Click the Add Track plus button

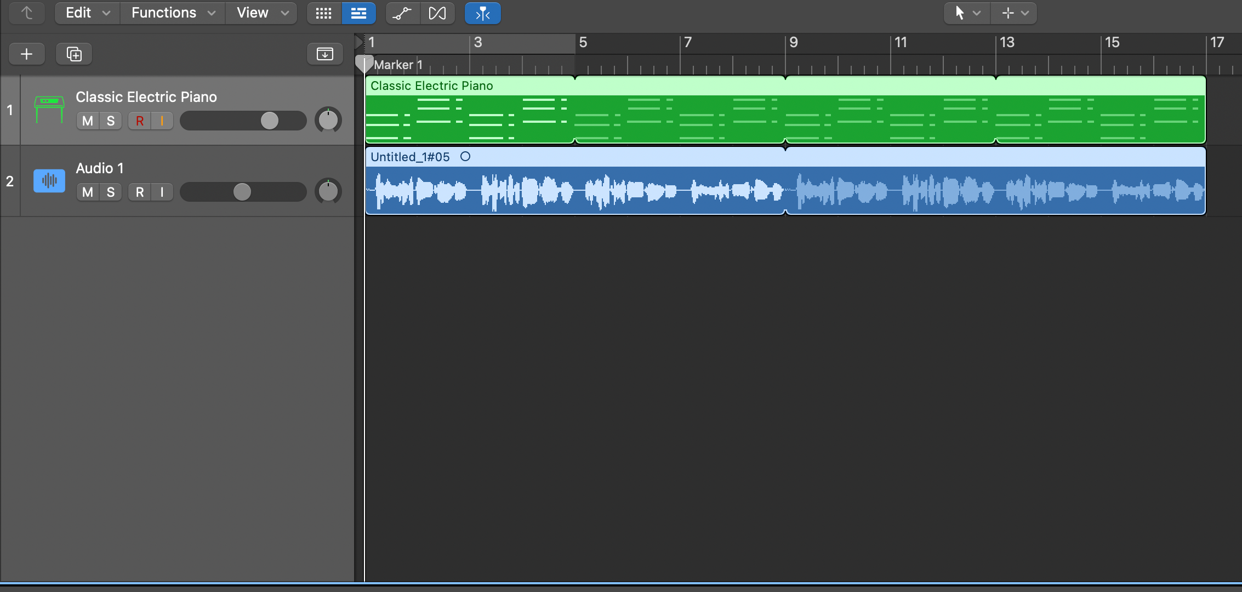click(26, 54)
